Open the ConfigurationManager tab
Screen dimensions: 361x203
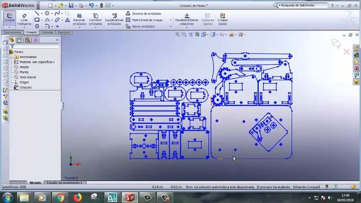(28, 40)
